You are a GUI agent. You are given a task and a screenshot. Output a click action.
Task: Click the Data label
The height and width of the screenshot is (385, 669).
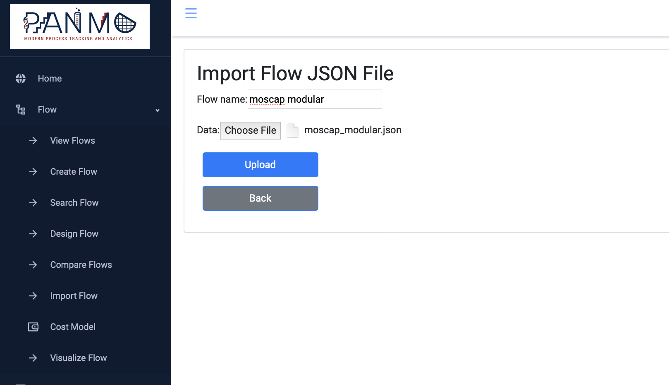(x=208, y=130)
